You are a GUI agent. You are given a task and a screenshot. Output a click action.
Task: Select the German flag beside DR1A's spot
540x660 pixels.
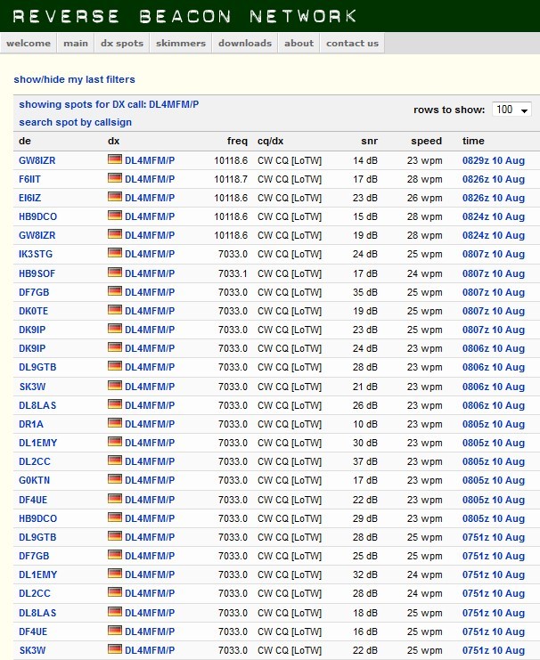tap(114, 424)
